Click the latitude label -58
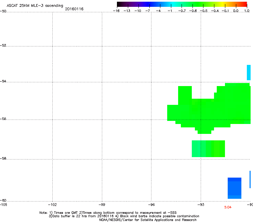253x222 pixels. click(3, 158)
